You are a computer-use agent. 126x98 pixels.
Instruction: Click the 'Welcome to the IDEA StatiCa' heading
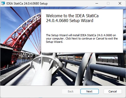point(72,16)
